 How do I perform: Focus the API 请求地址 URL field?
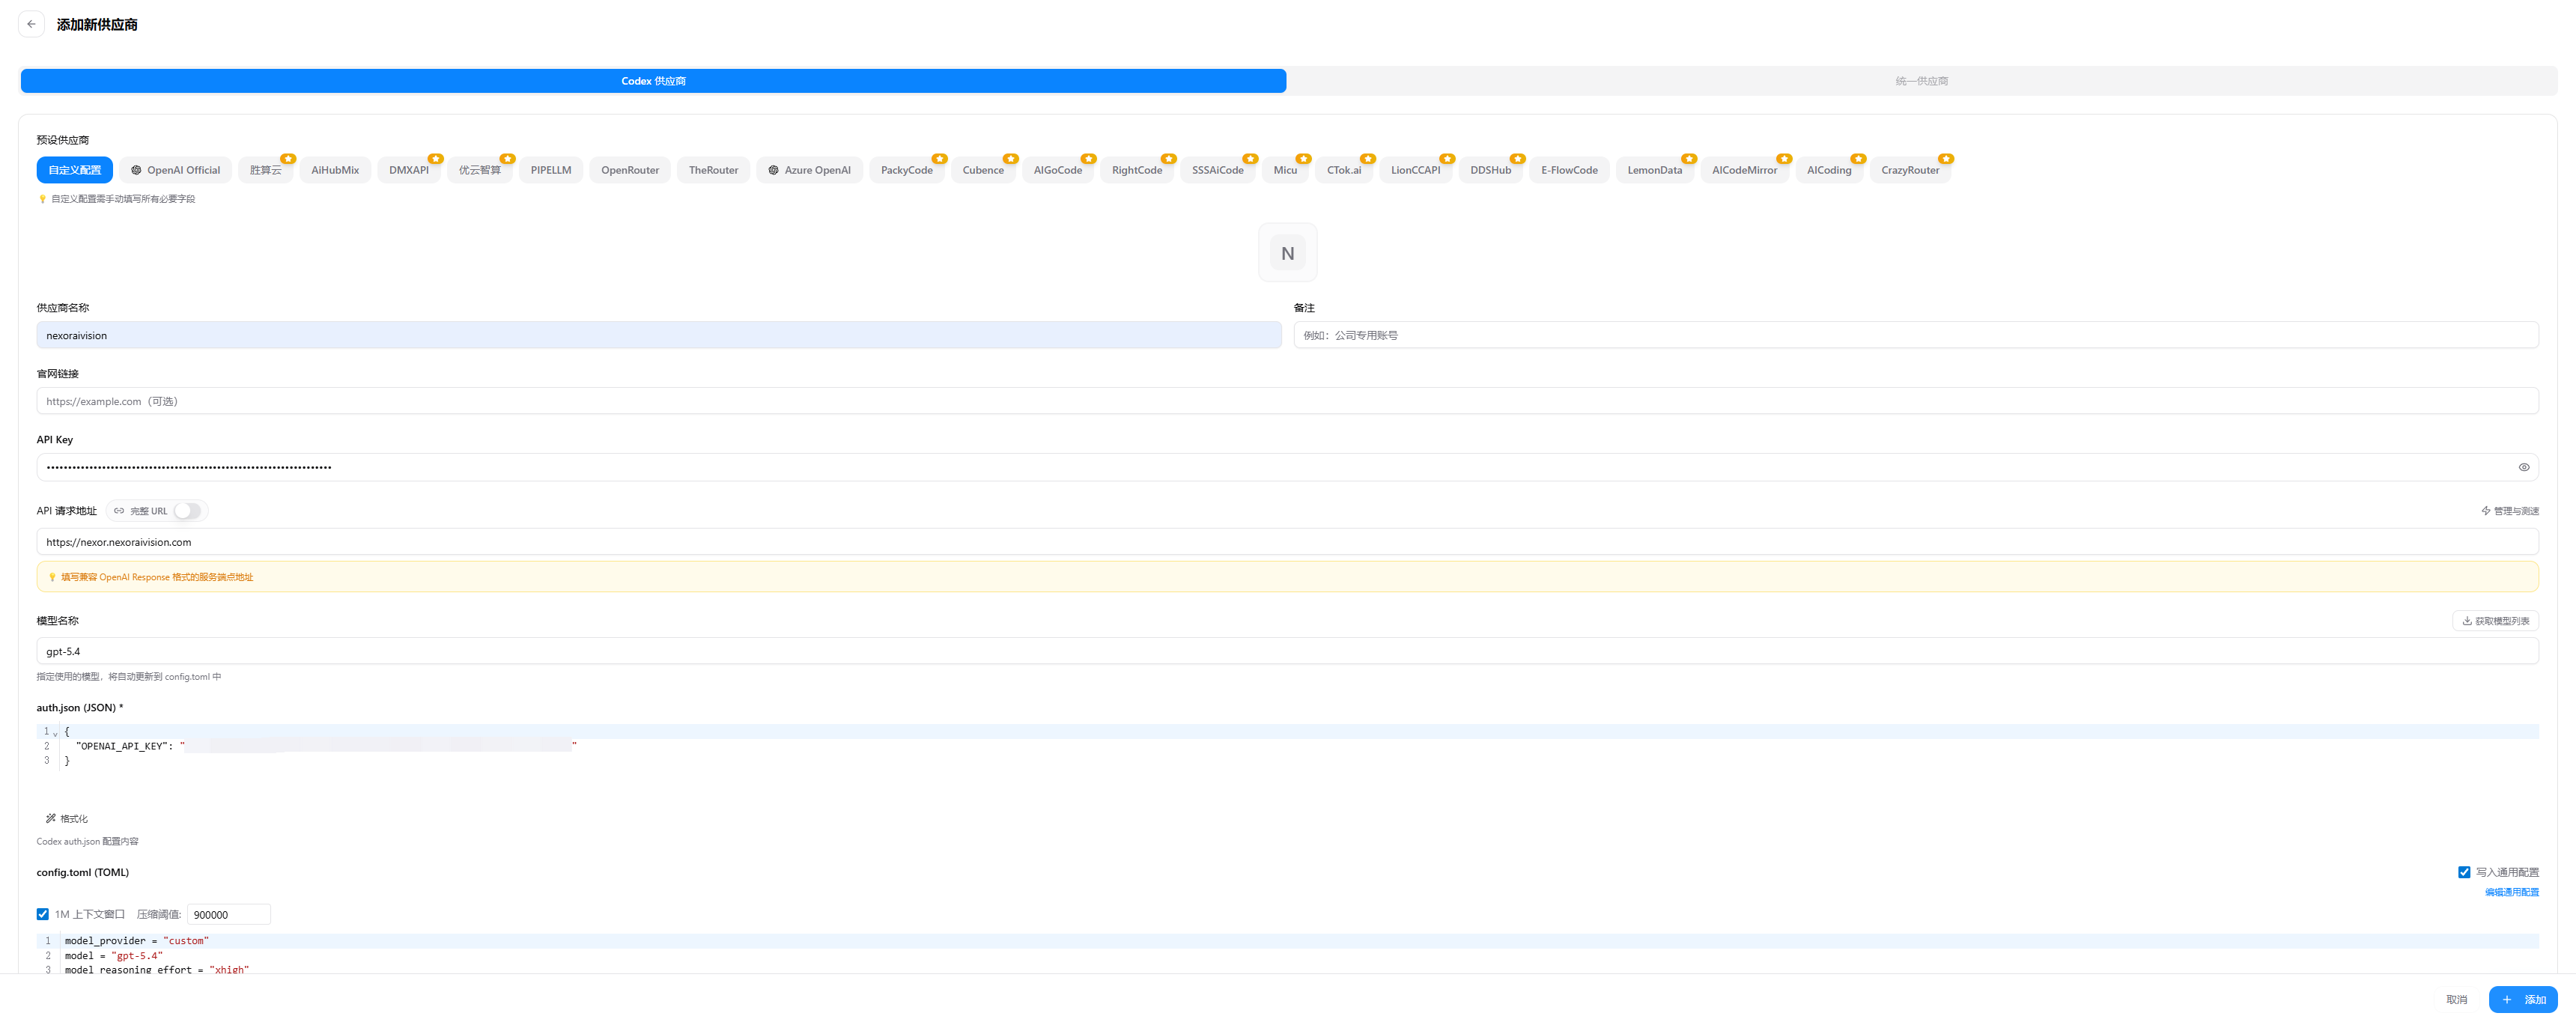coord(1288,542)
